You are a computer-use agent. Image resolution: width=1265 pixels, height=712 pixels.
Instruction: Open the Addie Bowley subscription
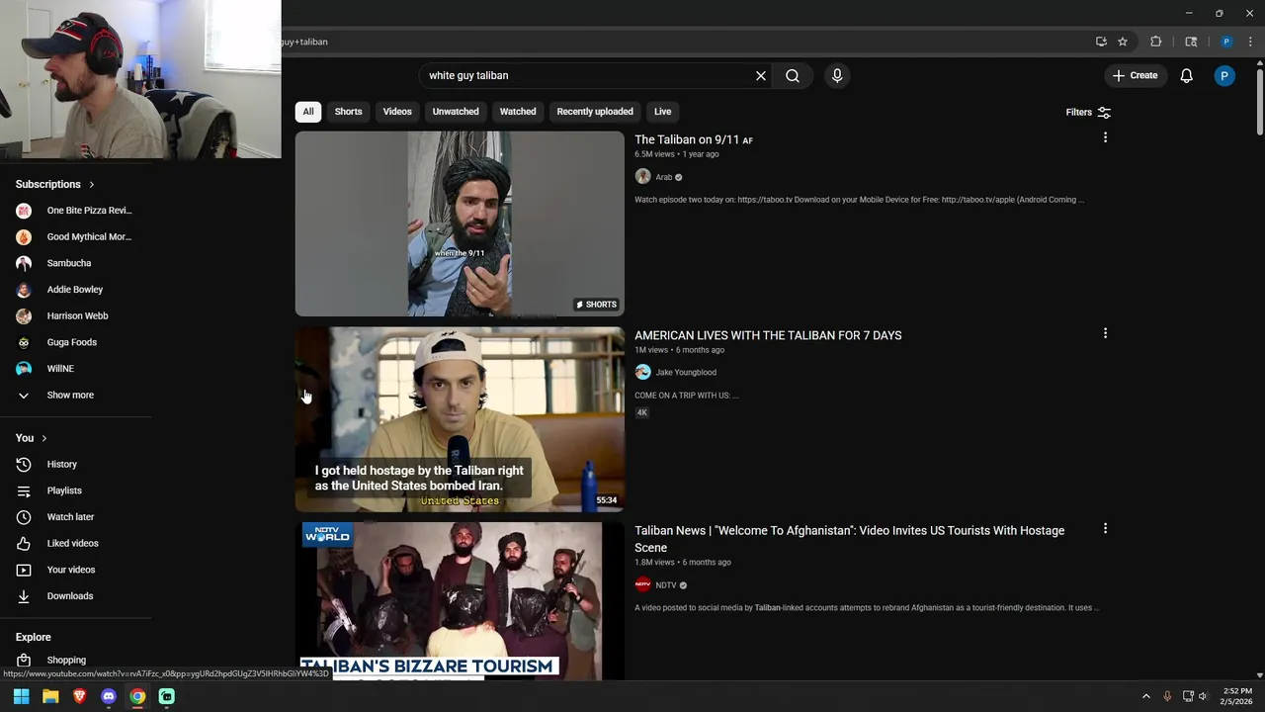[x=75, y=290]
